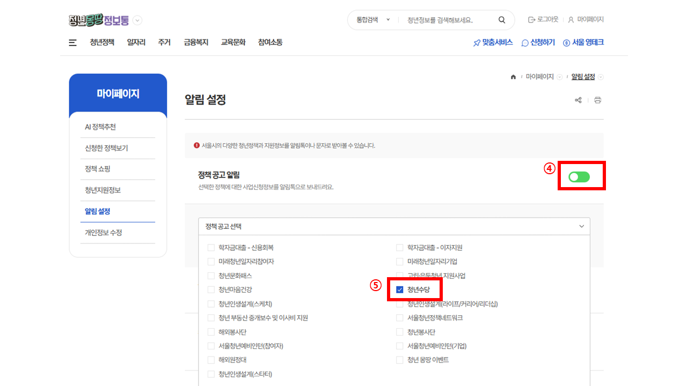The width and height of the screenshot is (687, 386).
Task: Check 서울청년정책네트워크 box
Action: point(399,318)
